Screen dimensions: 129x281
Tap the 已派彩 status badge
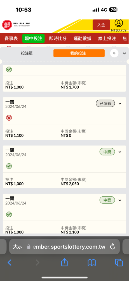tap(105, 104)
